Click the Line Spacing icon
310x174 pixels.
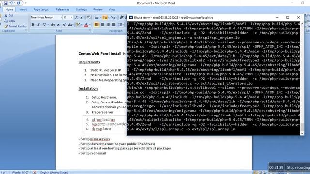(x=121, y=25)
